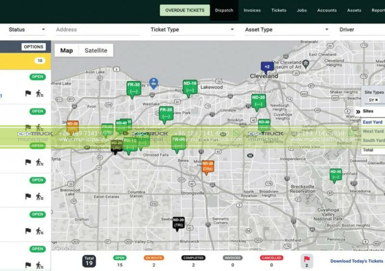Select the green ND-30 marker near Northfield
The image size is (385, 271).
click(x=335, y=174)
